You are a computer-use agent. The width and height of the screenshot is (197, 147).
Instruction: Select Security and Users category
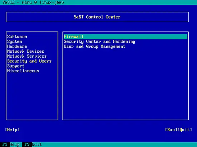click(x=29, y=61)
